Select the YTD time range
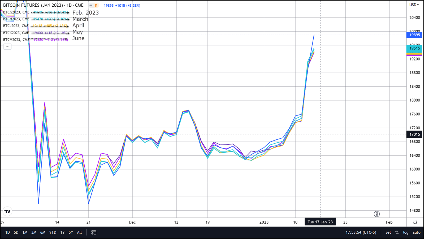Screen dimensions: 424x239 pyautogui.click(x=53, y=232)
